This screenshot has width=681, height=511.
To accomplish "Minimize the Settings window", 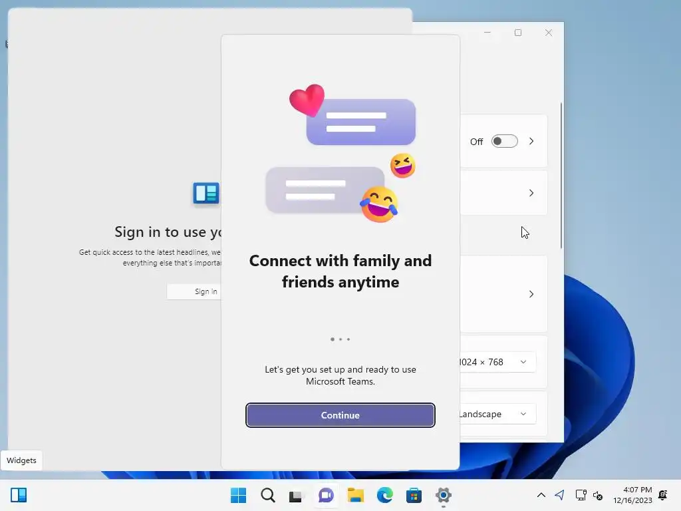I will point(487,33).
